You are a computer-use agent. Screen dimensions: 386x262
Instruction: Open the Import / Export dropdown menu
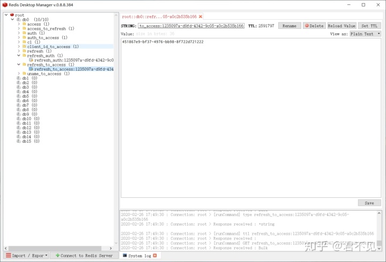tap(26, 256)
